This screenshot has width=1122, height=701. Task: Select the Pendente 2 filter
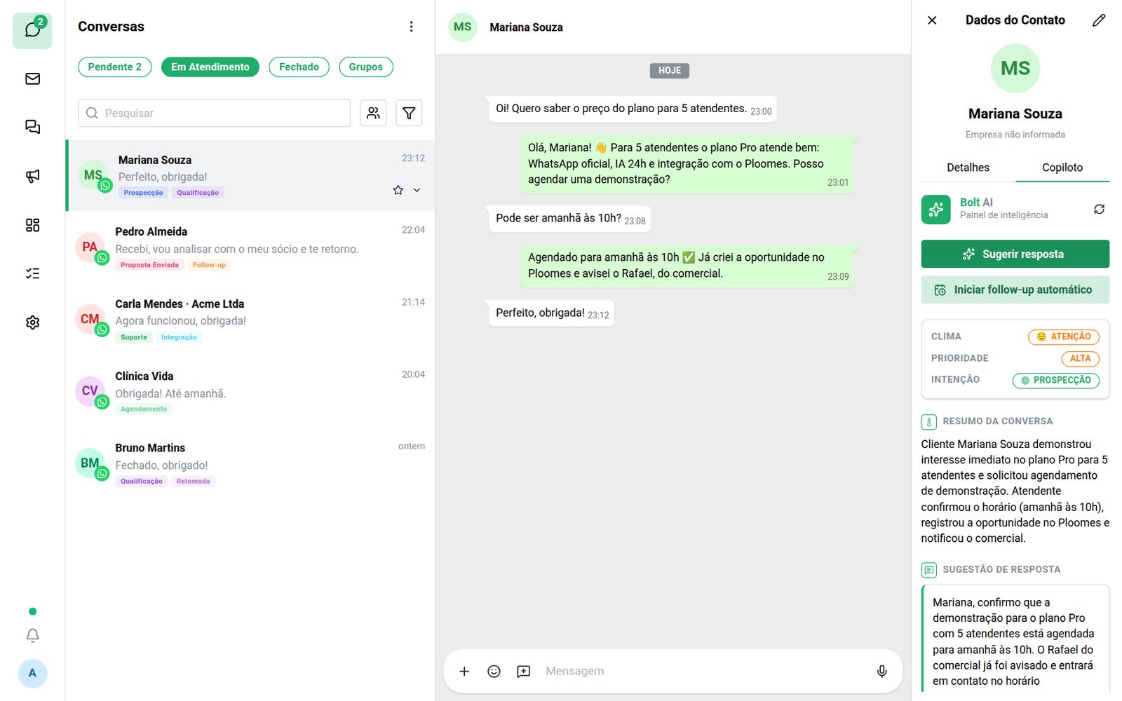[x=115, y=67]
